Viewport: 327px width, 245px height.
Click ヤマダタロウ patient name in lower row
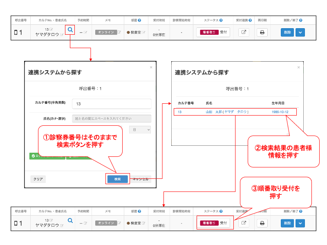(x=47, y=225)
